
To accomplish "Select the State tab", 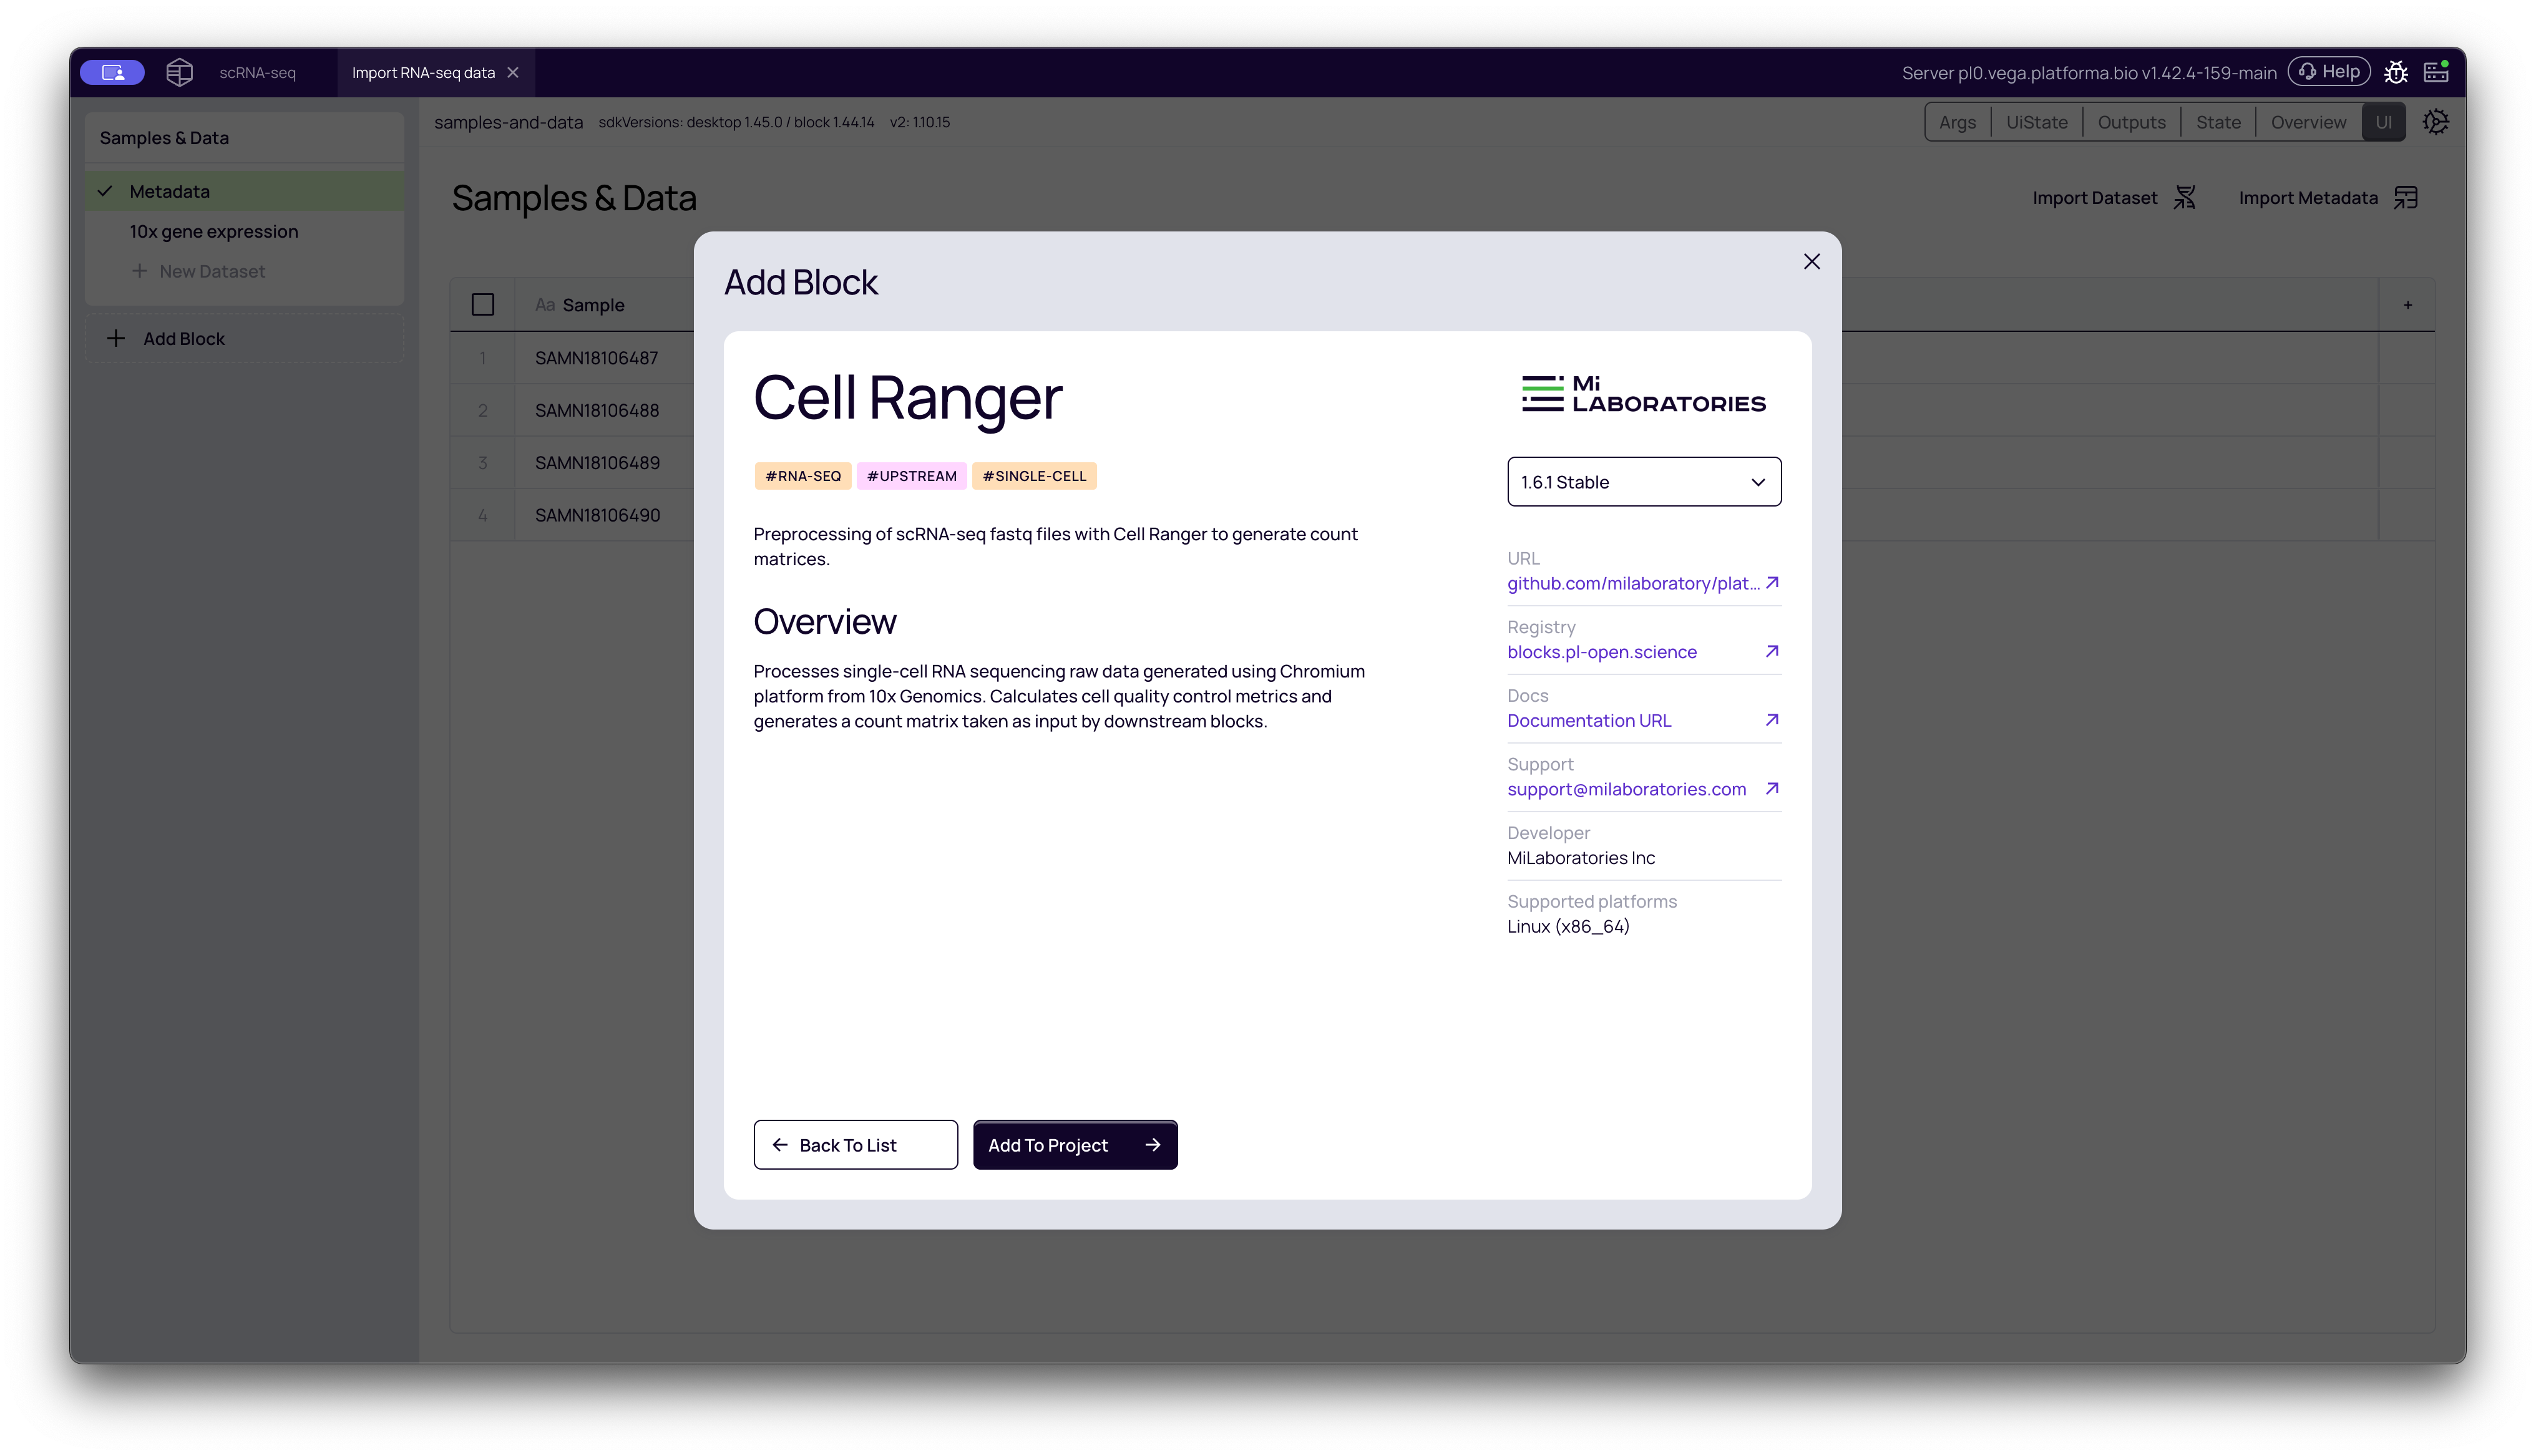I will 2219,121.
